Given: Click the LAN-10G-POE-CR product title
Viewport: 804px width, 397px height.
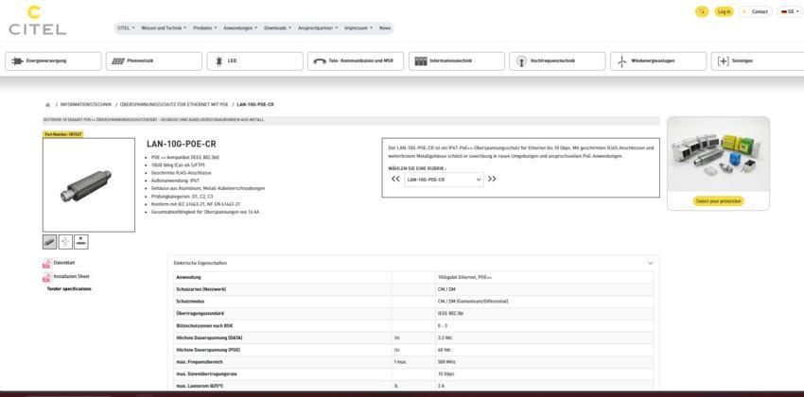Looking at the screenshot, I should (x=182, y=145).
